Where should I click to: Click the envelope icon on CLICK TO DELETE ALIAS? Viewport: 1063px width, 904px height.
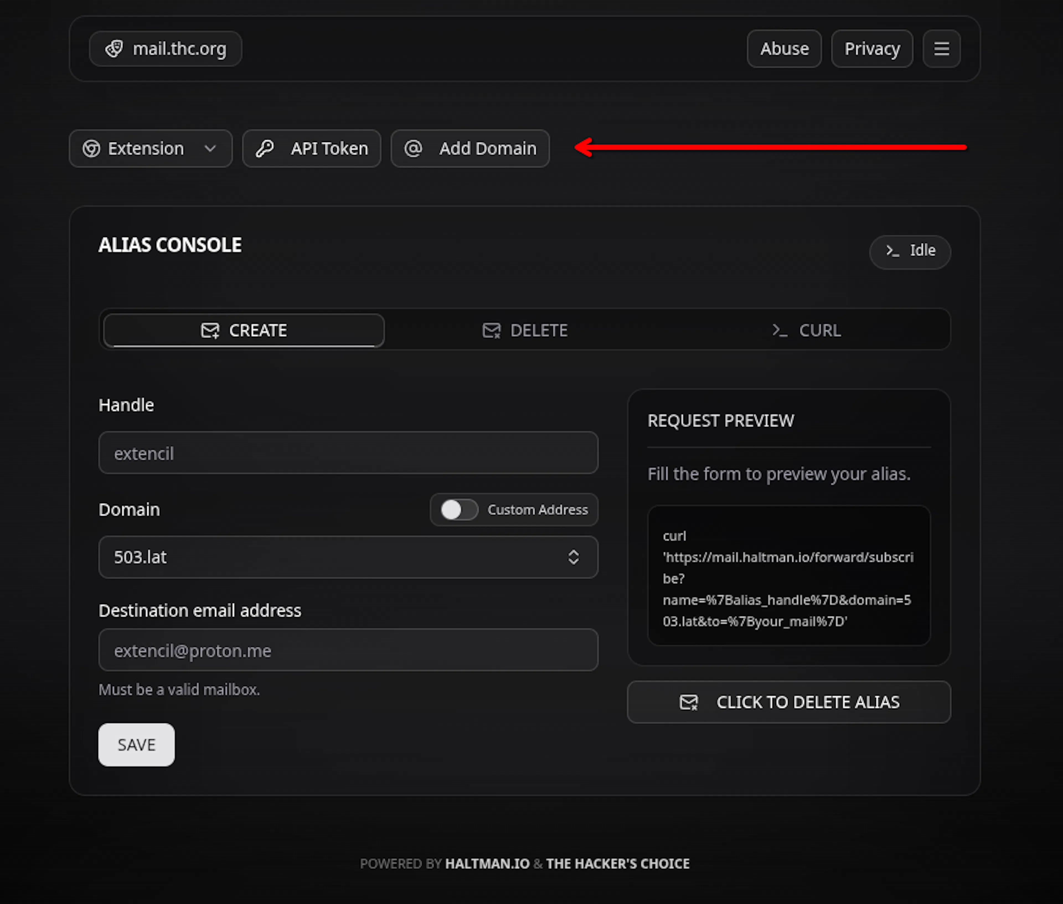(688, 702)
